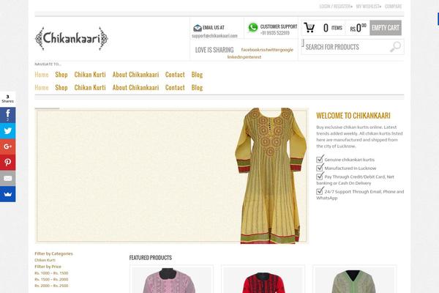Click the Genuine chikankari kurtis checkmark
The width and height of the screenshot is (439, 293).
[x=320, y=159]
